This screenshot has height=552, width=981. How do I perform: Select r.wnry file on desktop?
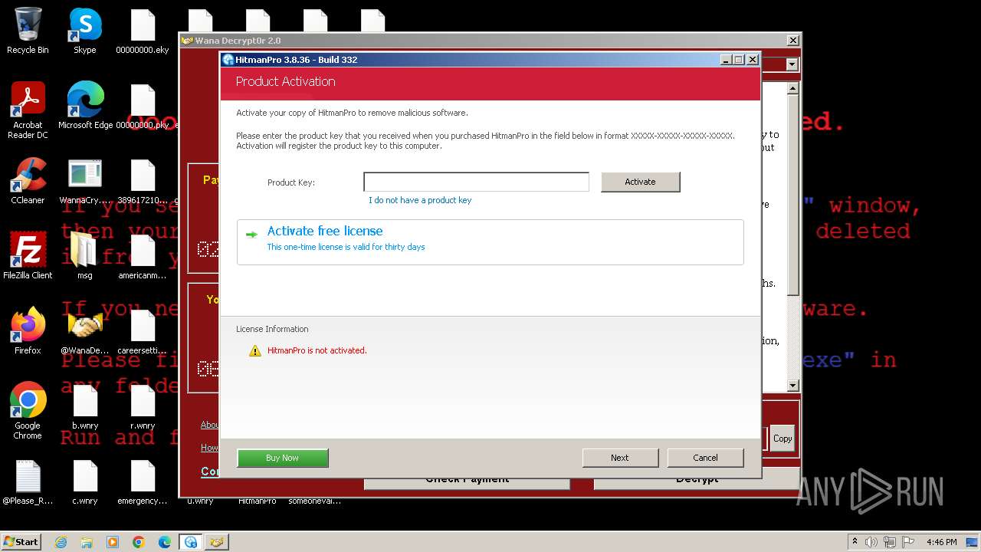(143, 407)
